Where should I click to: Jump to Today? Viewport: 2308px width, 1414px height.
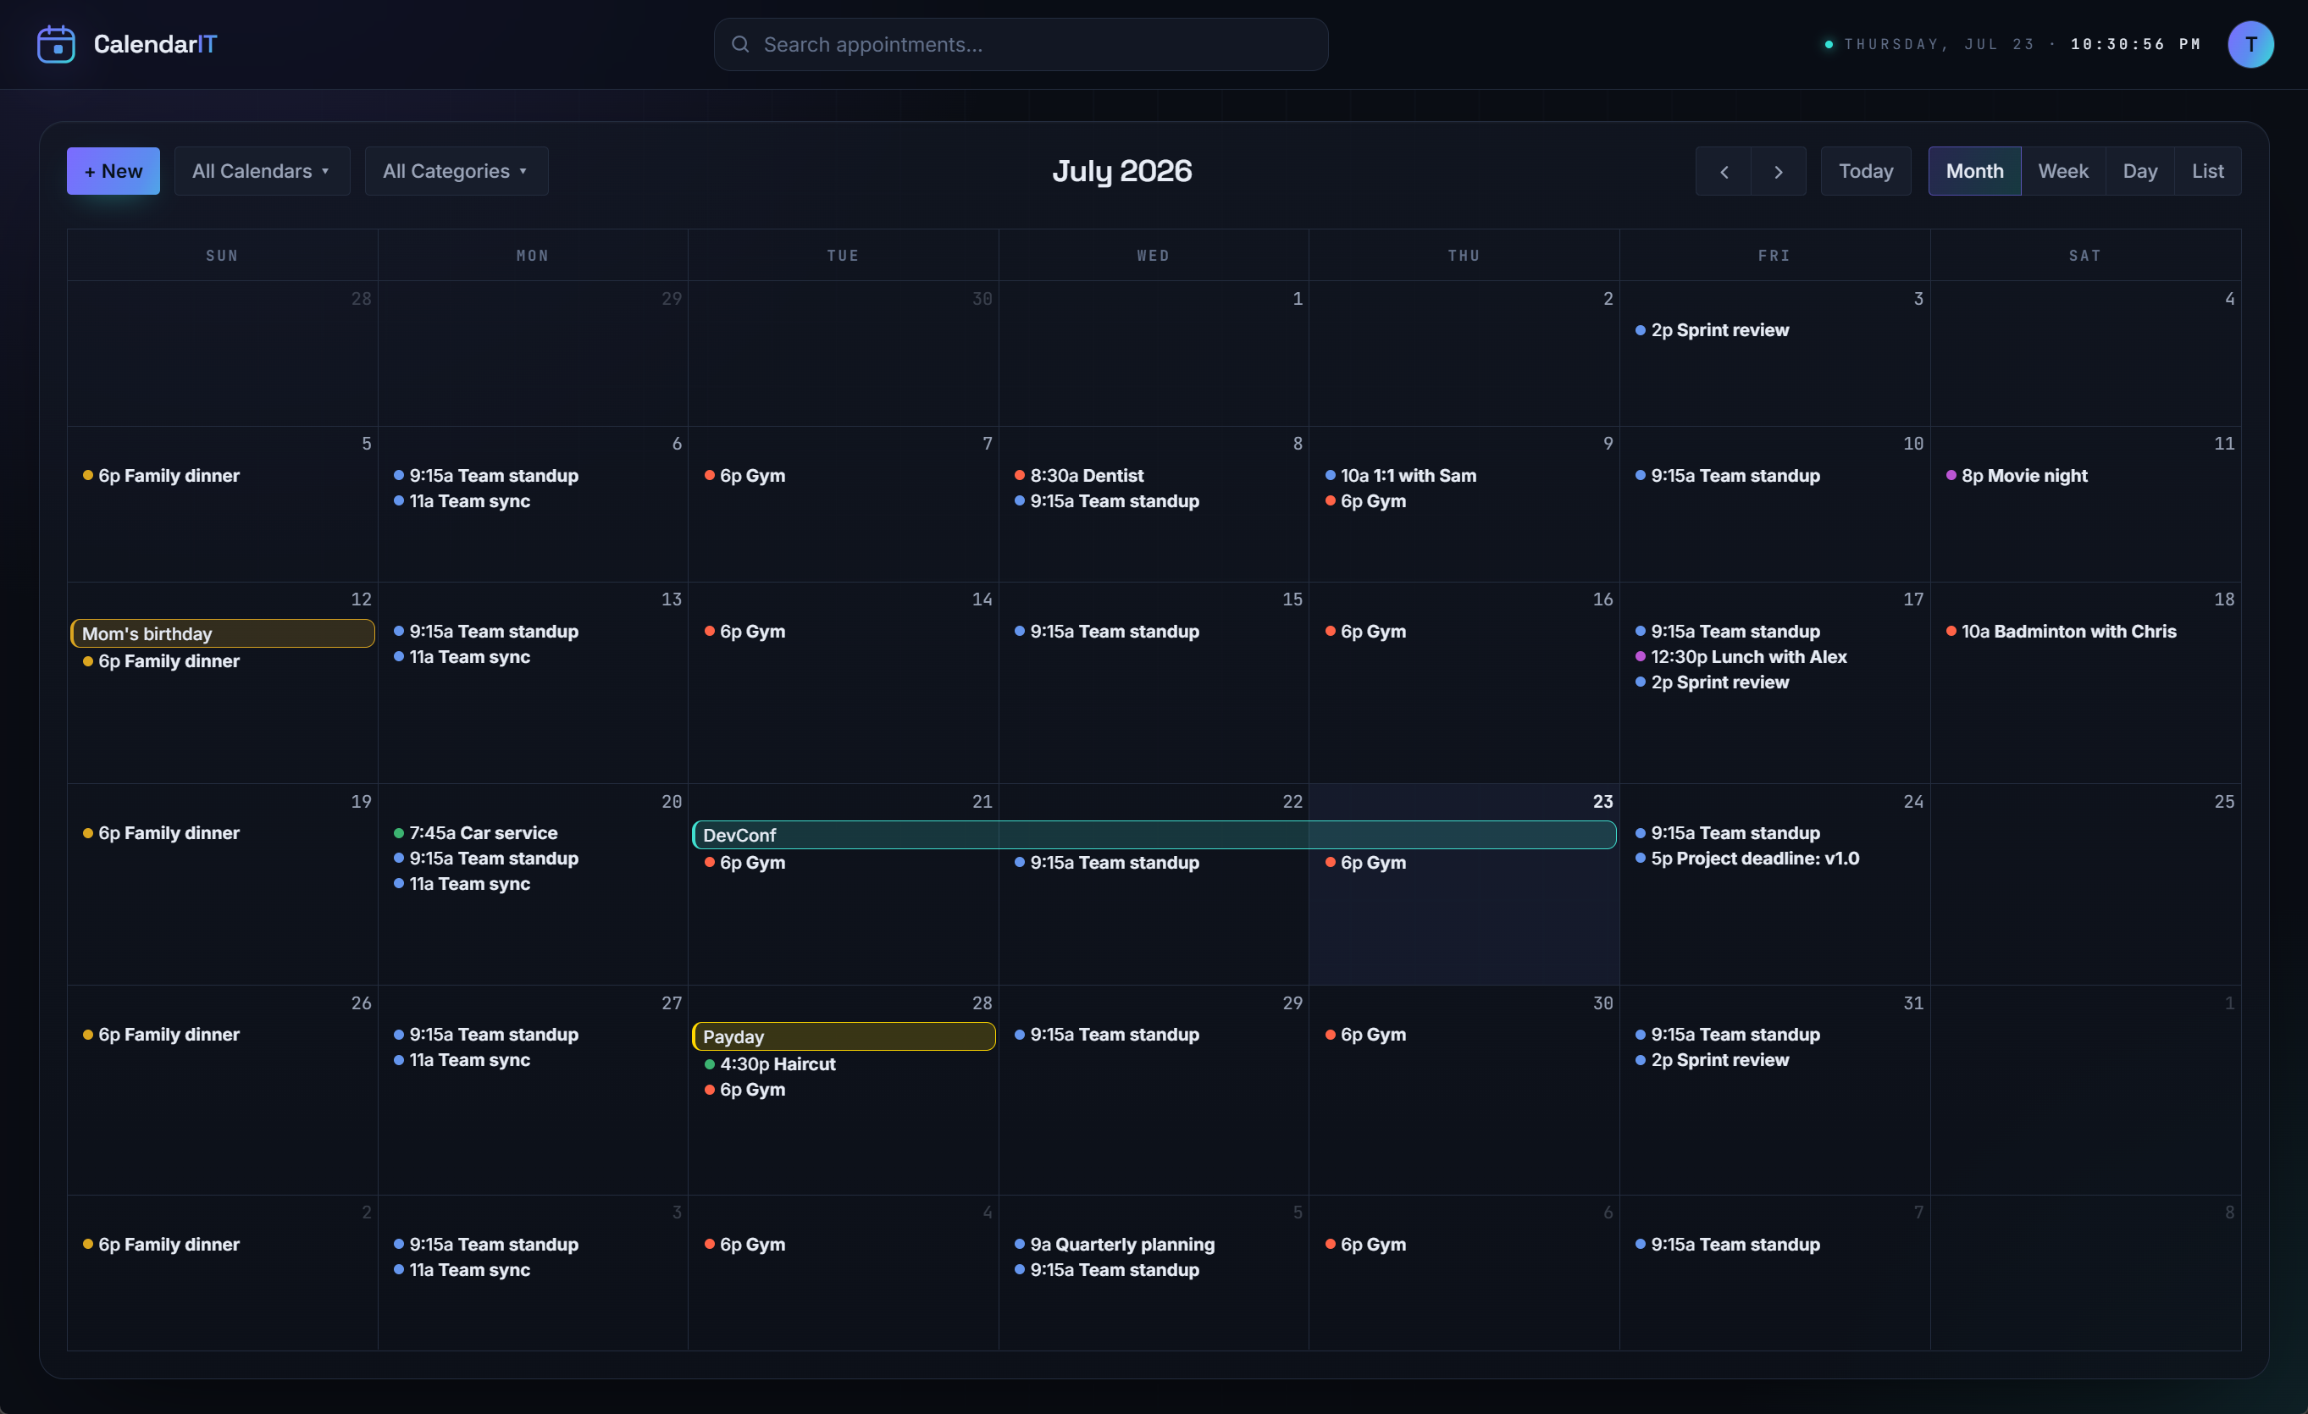(1866, 171)
